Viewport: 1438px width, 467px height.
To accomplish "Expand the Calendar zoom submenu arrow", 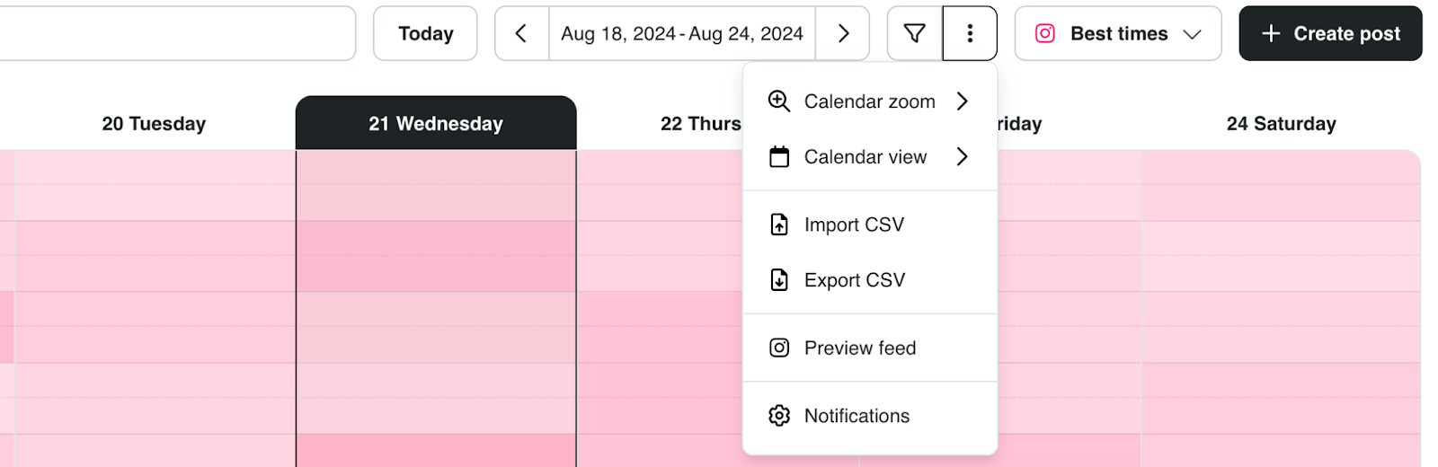I will pos(963,101).
